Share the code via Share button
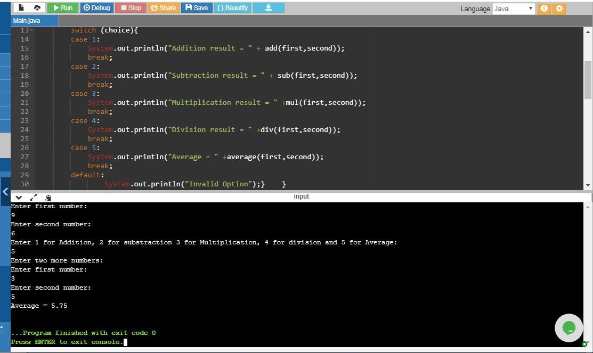The image size is (593, 353). 164,7
